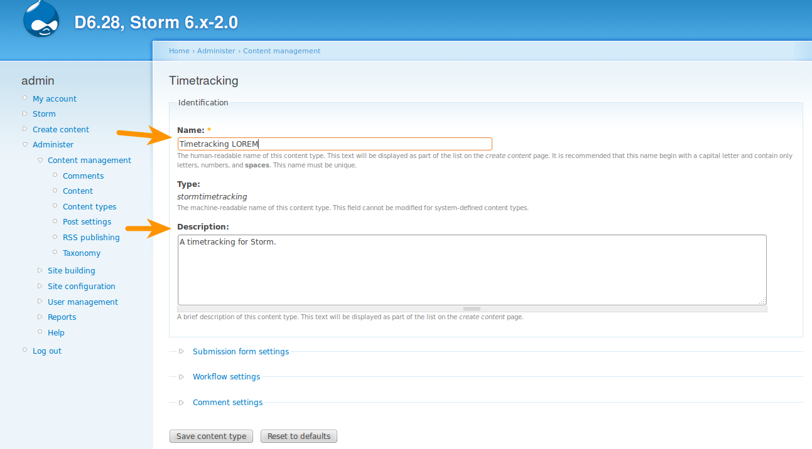Open RSS publishing link
This screenshot has width=812, height=449.
coord(91,237)
